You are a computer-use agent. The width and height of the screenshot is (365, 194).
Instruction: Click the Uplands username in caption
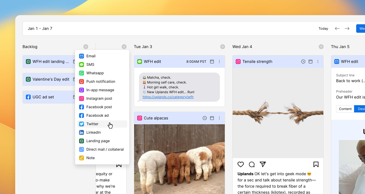(245, 174)
